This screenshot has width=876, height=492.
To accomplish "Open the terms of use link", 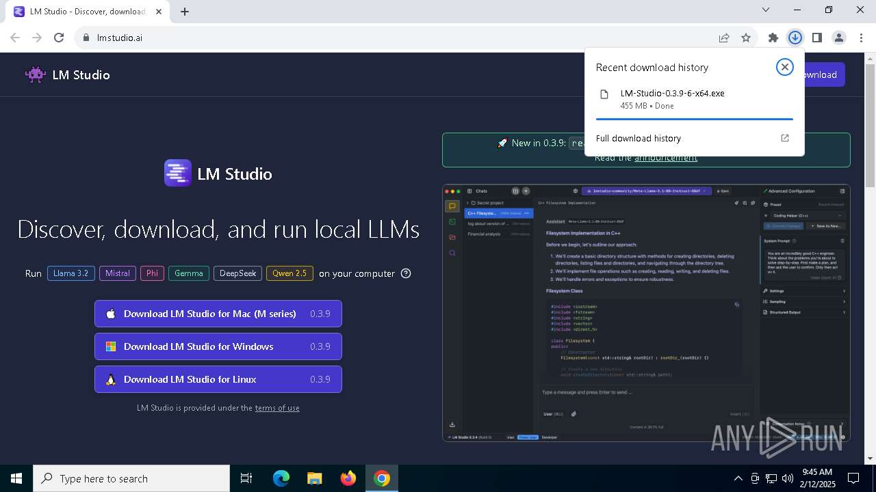I will [277, 408].
